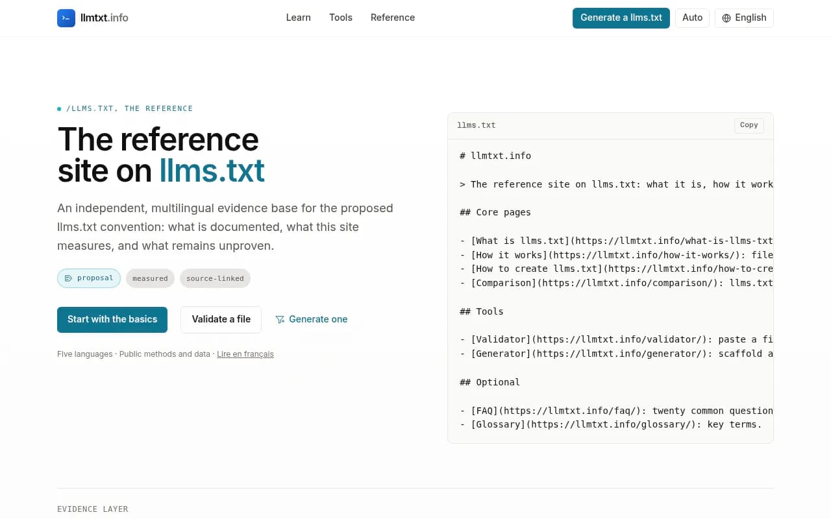Click the llms.txt filename in code header
The height and width of the screenshot is (519, 831).
477,125
